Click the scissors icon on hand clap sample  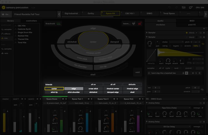coord(183,73)
